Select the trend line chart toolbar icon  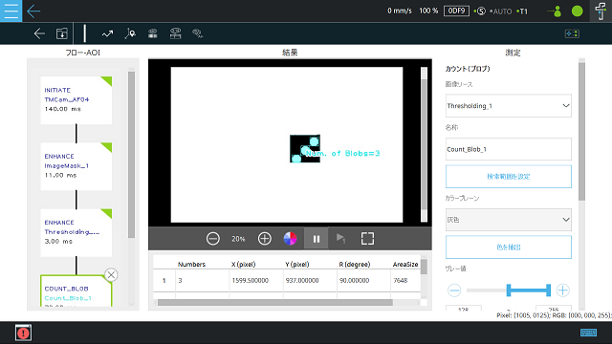click(107, 34)
